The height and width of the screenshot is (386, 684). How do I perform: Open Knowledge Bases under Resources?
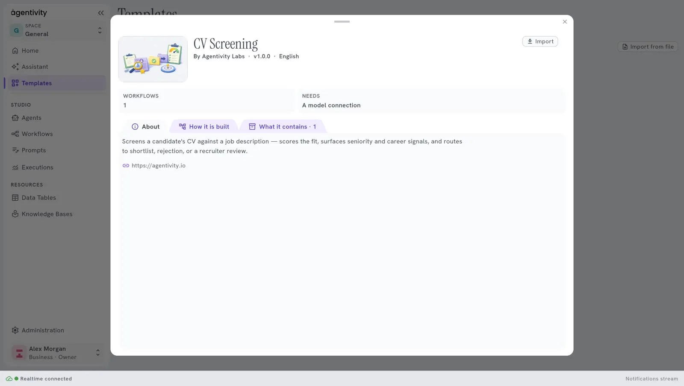coord(57,214)
